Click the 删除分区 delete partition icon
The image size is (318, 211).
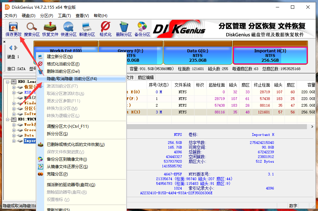point(124,29)
